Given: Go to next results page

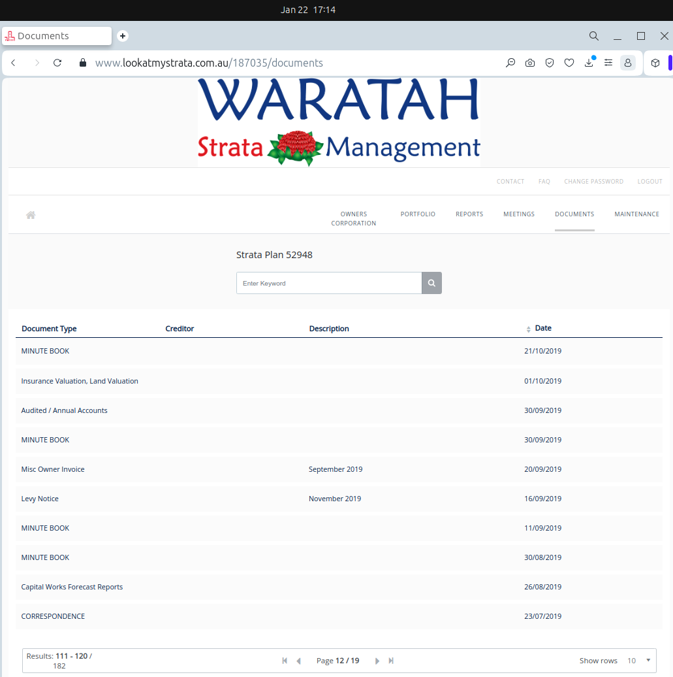Looking at the screenshot, I should point(377,661).
